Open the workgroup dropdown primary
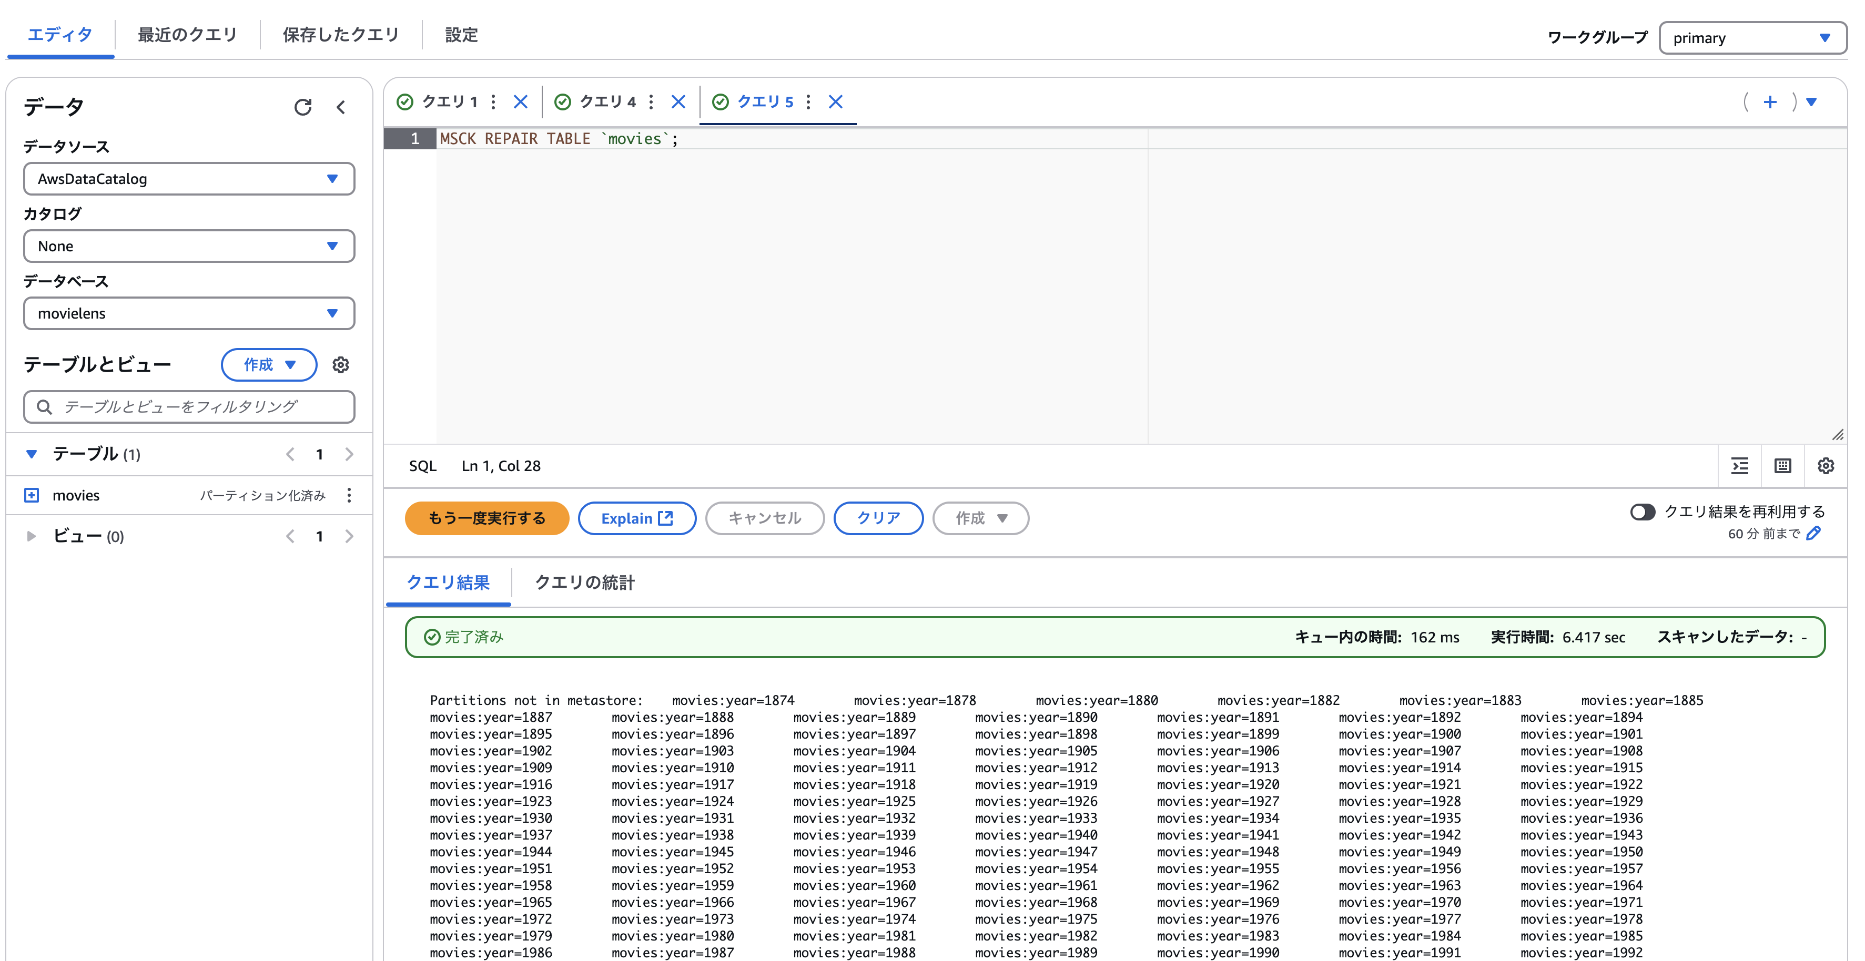1865x961 pixels. tap(1752, 38)
